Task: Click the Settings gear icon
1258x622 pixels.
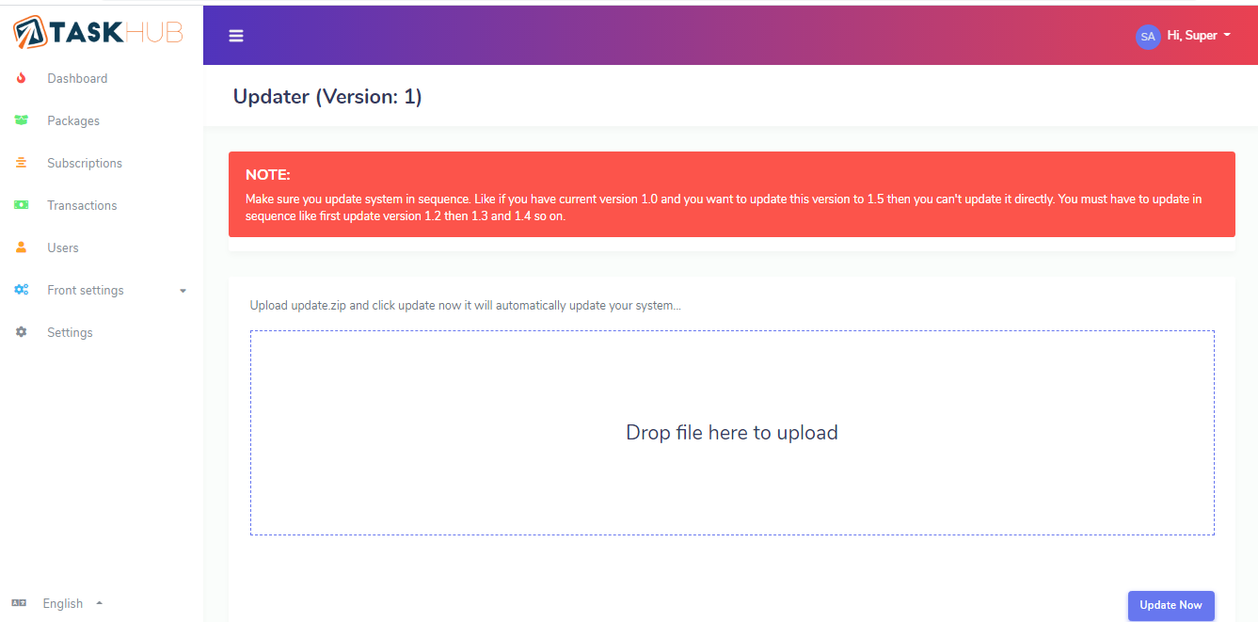Action: click(21, 332)
